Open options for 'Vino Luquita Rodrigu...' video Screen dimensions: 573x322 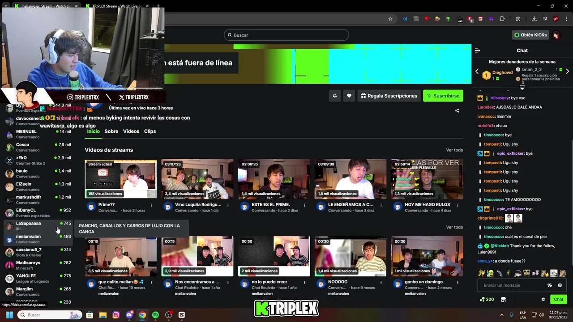pos(228,205)
